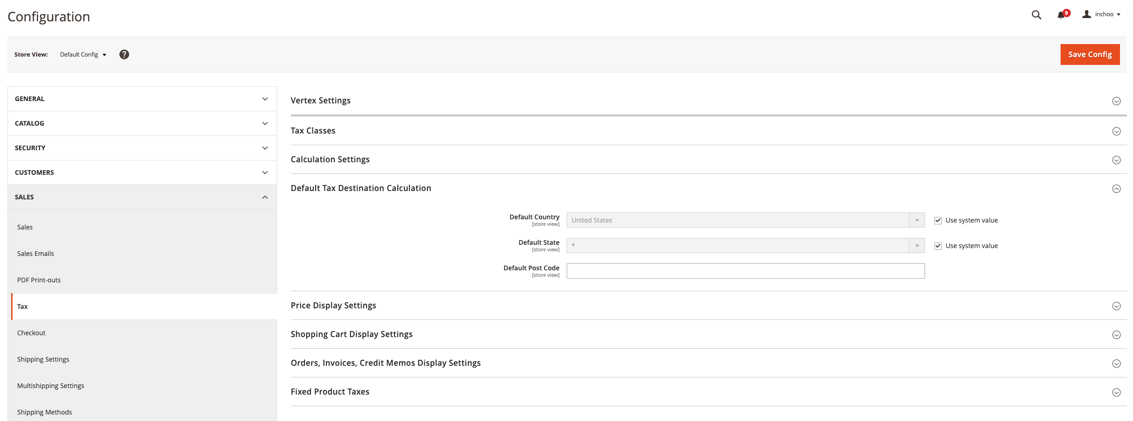Click the Shopping Cart Display Settings heading
This screenshot has width=1133, height=421.
pyautogui.click(x=351, y=334)
